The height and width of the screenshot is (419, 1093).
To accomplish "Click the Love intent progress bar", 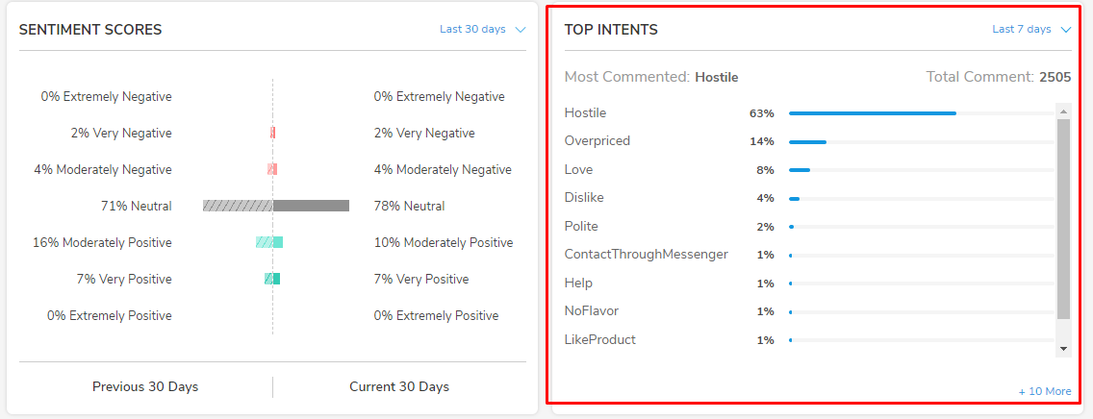I will pos(921,170).
